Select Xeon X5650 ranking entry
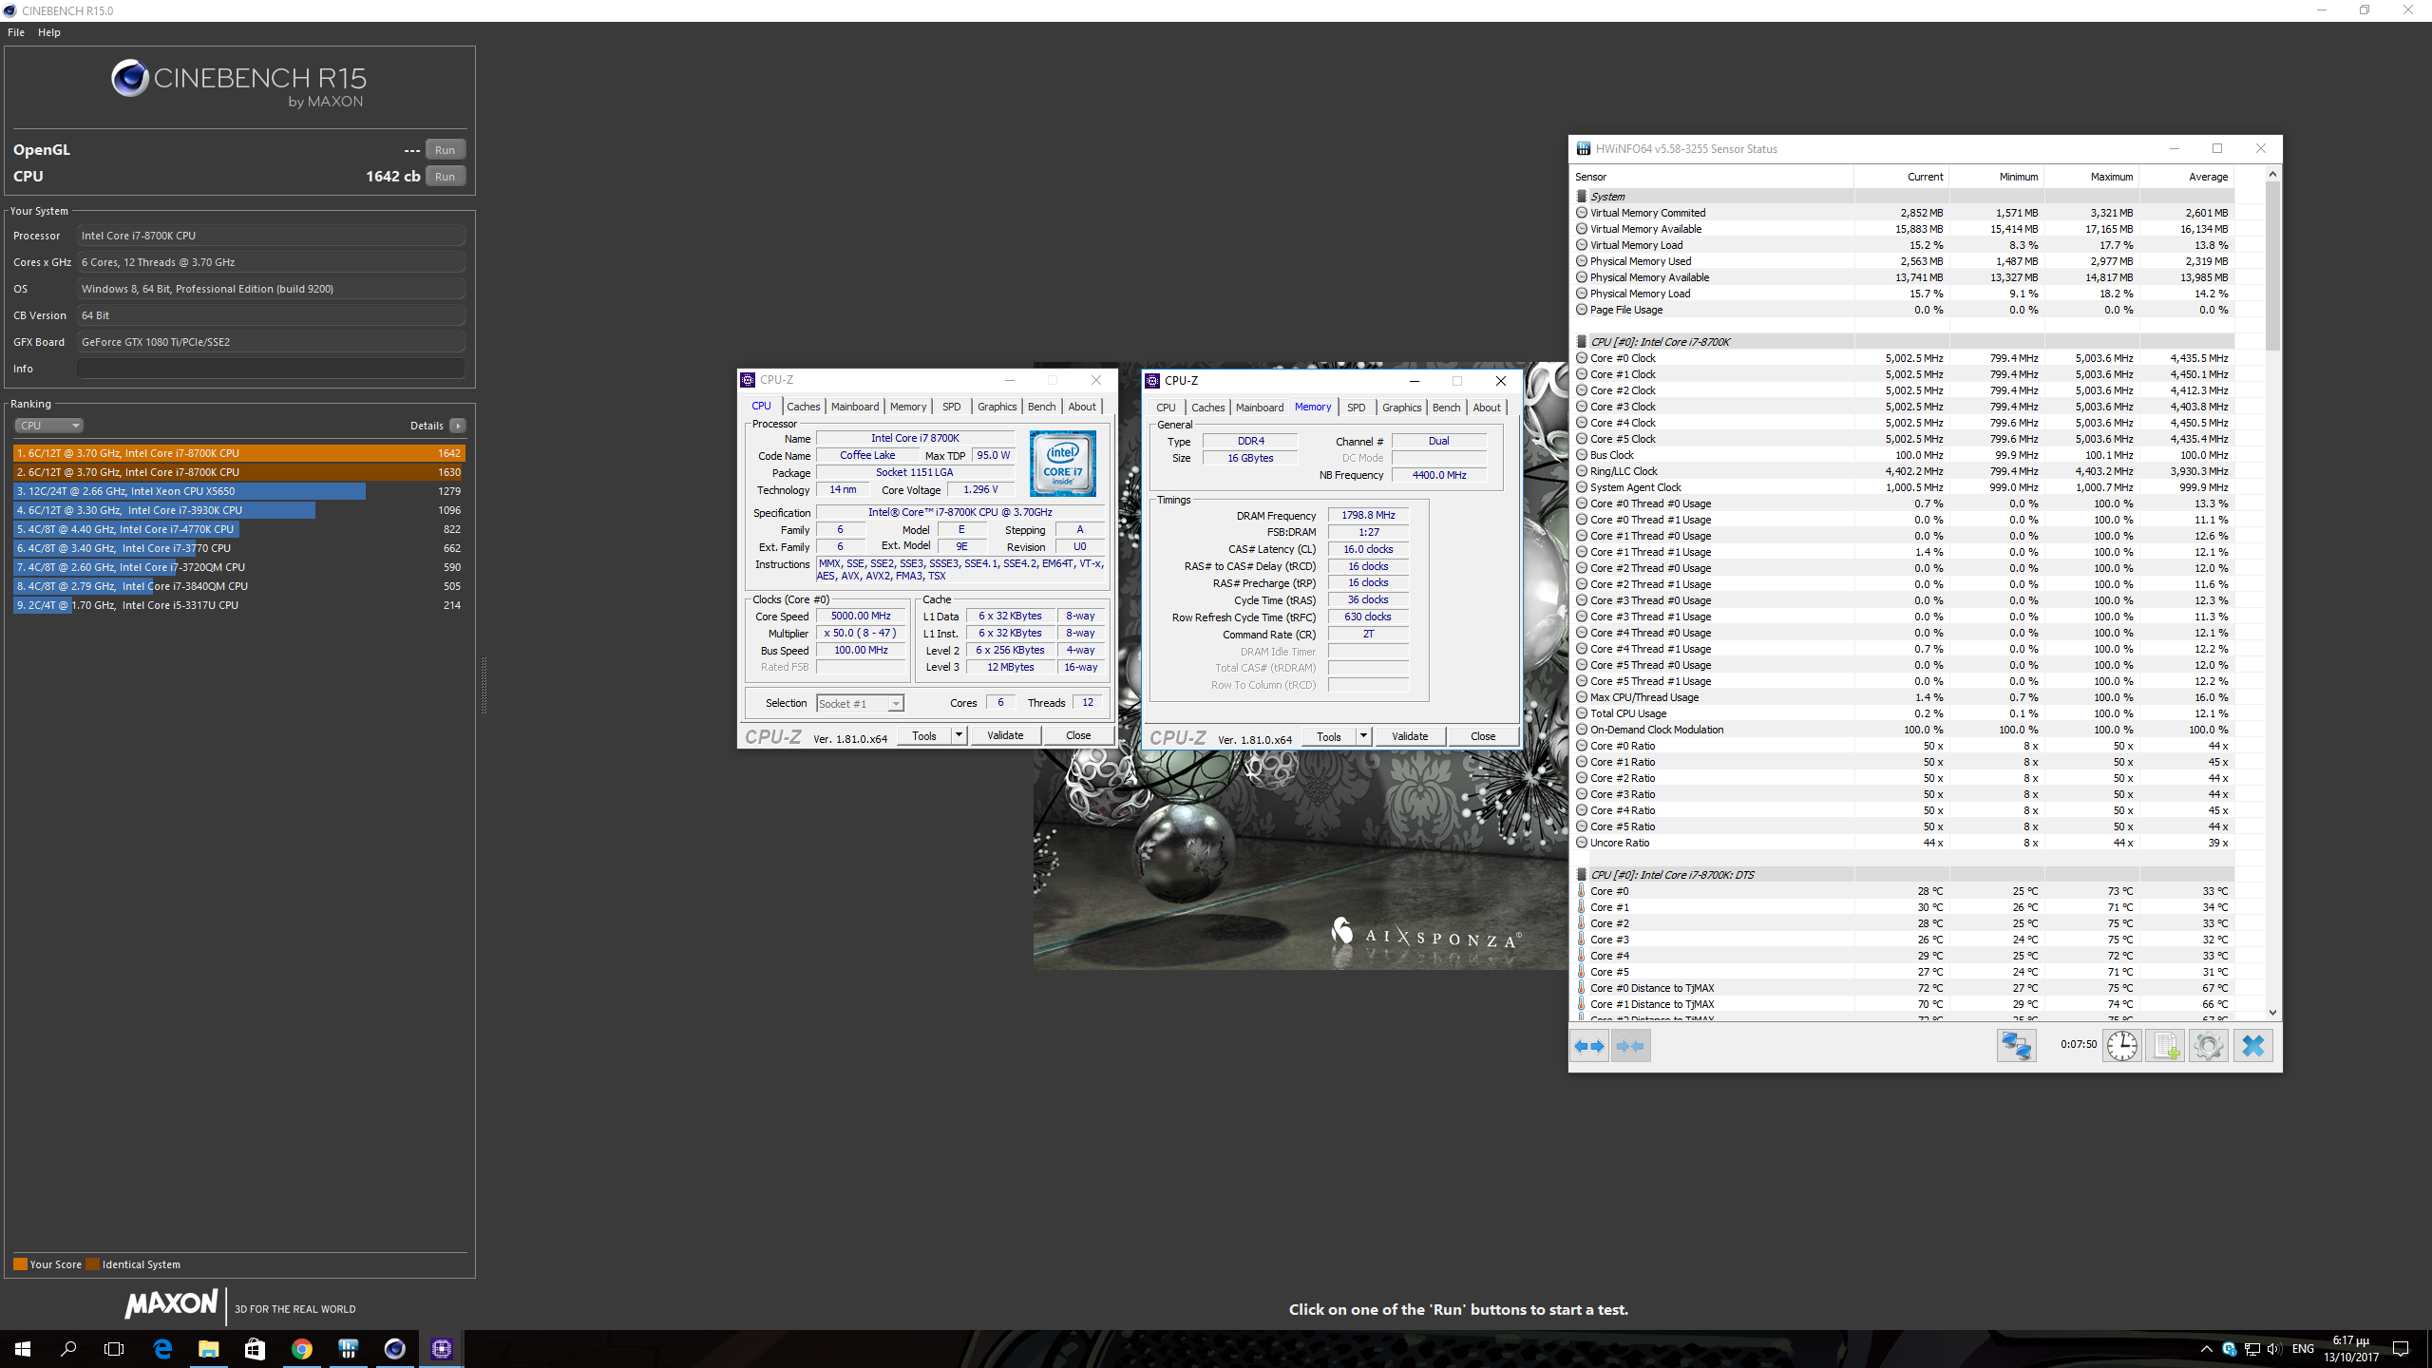Screen dimensions: 2432x1368 coord(239,491)
